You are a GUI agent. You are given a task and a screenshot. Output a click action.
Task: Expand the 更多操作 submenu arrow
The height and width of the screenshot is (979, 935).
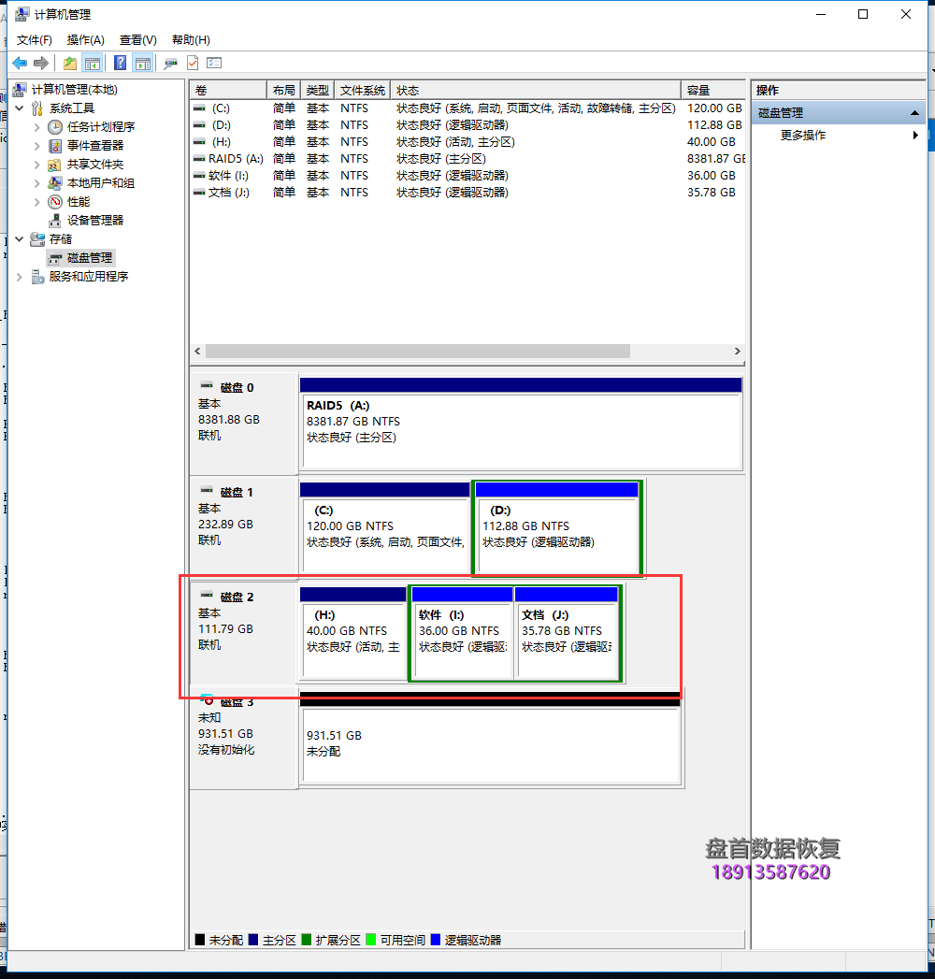pyautogui.click(x=915, y=135)
